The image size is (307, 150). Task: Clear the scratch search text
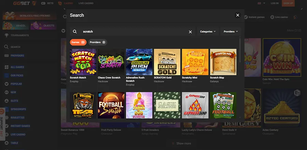coord(190,32)
